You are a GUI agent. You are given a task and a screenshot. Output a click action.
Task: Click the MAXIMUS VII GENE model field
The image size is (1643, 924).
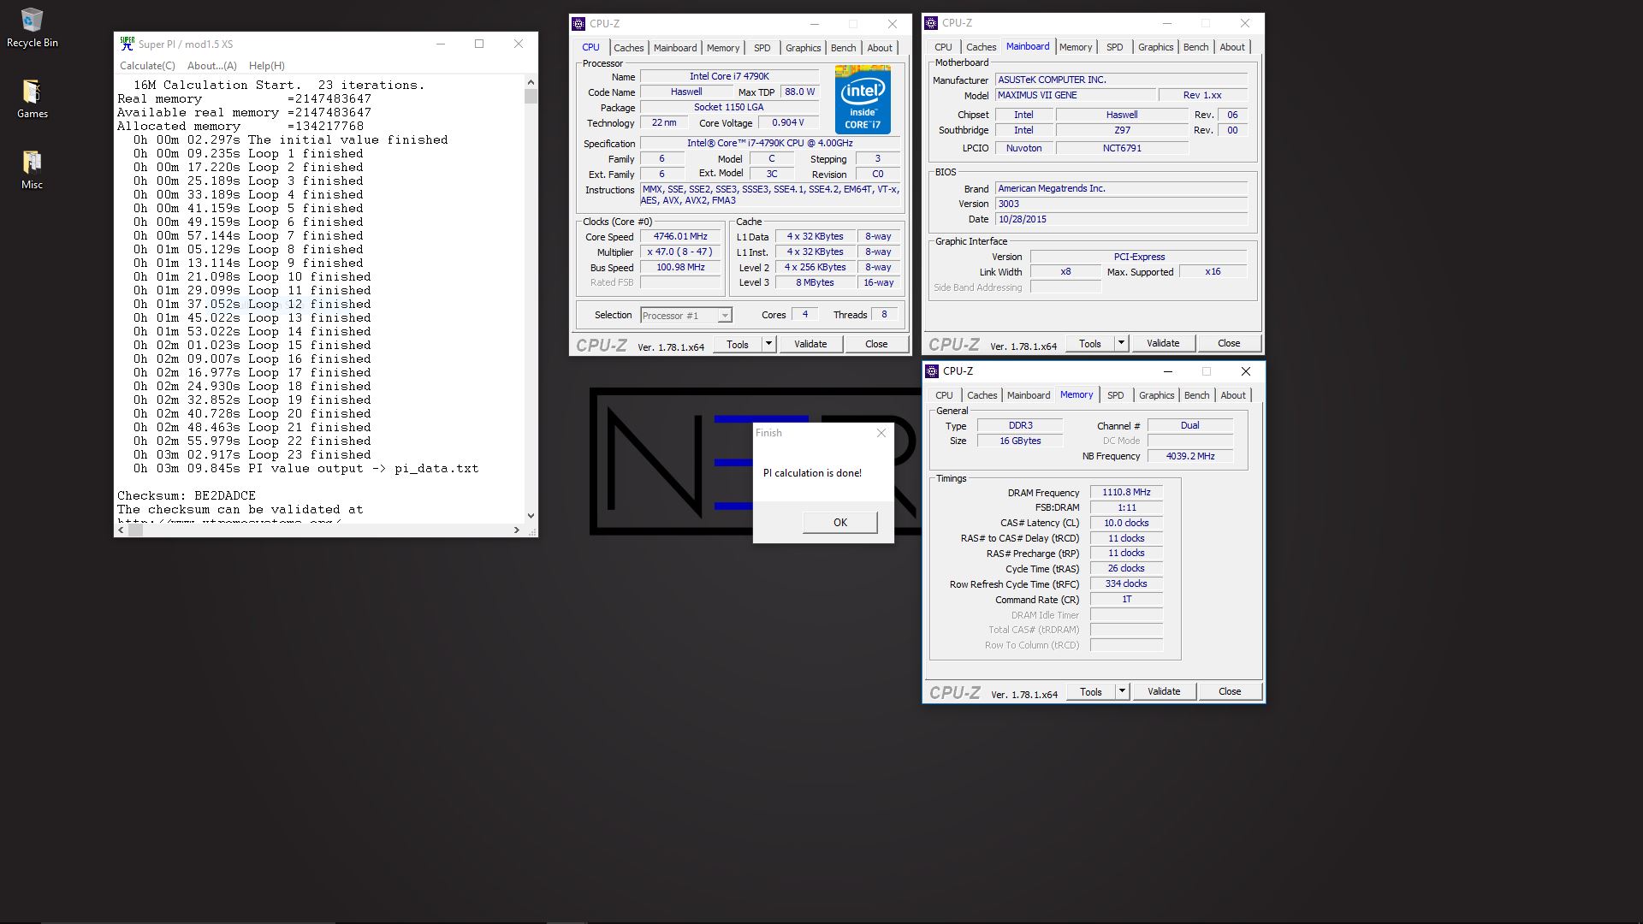coord(1075,95)
